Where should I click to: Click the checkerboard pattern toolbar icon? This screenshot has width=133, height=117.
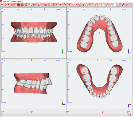point(123,5)
